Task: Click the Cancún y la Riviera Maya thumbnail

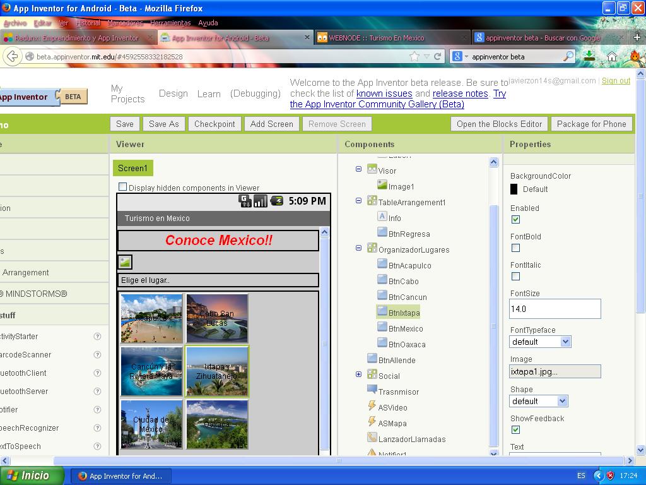Action: click(151, 371)
